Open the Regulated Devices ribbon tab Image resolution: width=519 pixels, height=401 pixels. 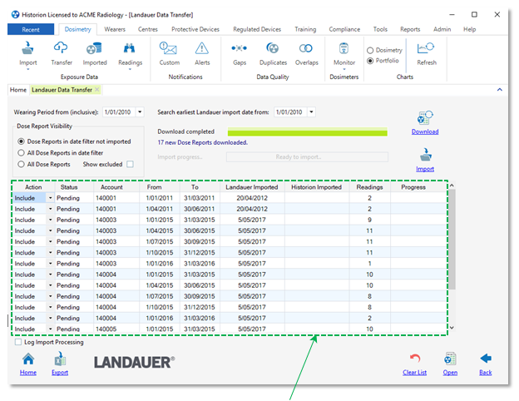[x=257, y=29]
